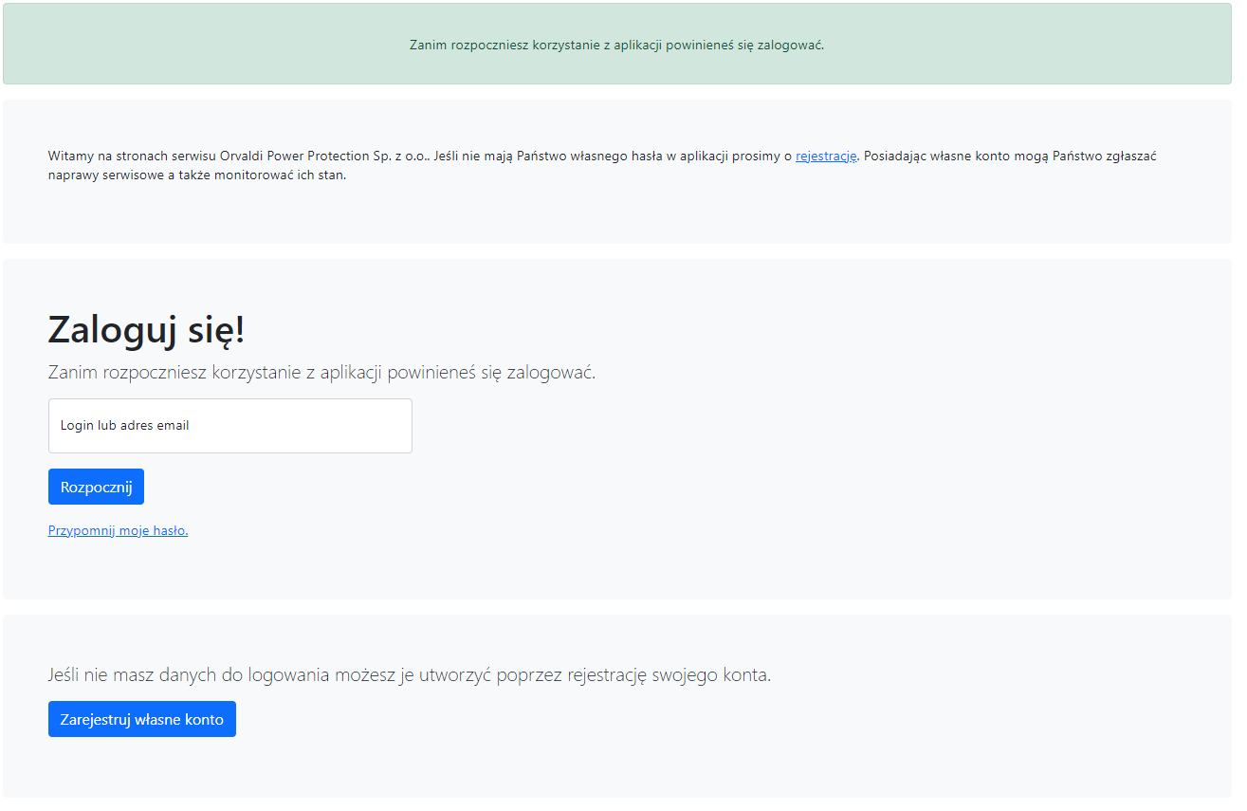Viewport: 1247px width, 811px height.
Task: Select the "Zaloguj się!" heading
Action: click(x=146, y=329)
